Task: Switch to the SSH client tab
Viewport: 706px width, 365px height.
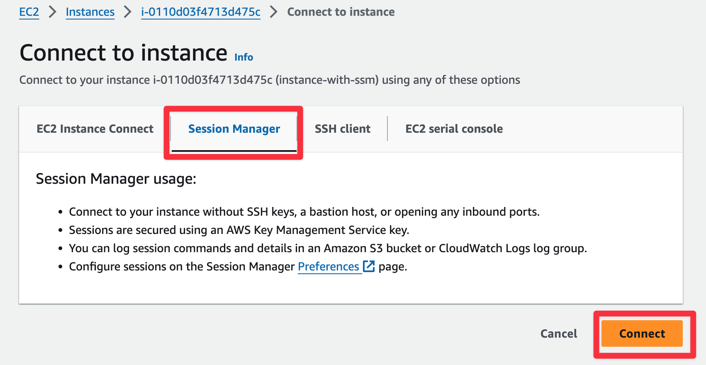Action: tap(343, 129)
